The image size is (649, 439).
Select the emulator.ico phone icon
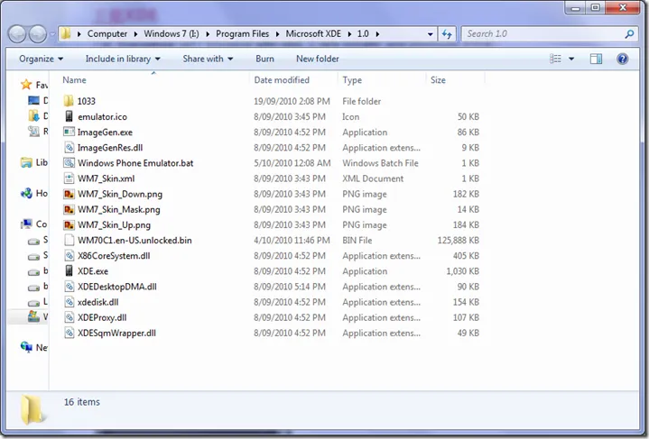pyautogui.click(x=70, y=116)
